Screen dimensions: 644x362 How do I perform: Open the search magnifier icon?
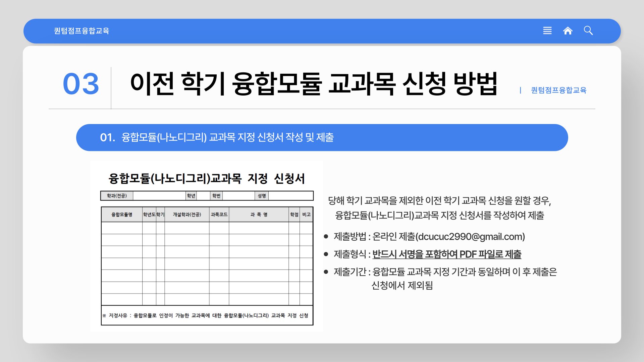[588, 31]
